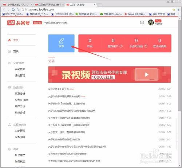The height and width of the screenshot is (168, 182).
Task: Open 帐号信息 in the sidebar
Action: (x=20, y=155)
